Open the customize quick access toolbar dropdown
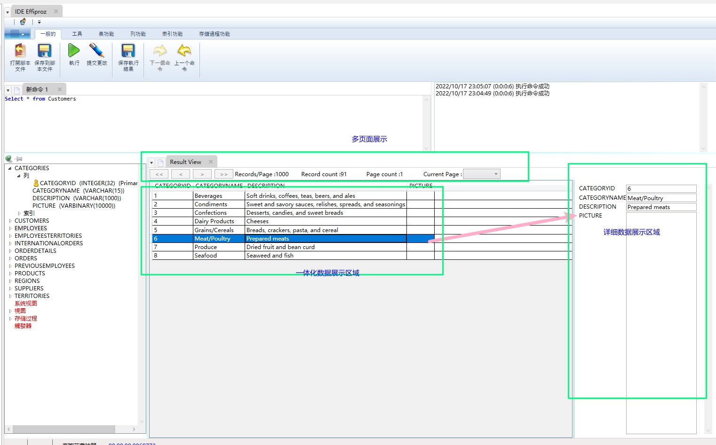The height and width of the screenshot is (445, 716). (39, 22)
